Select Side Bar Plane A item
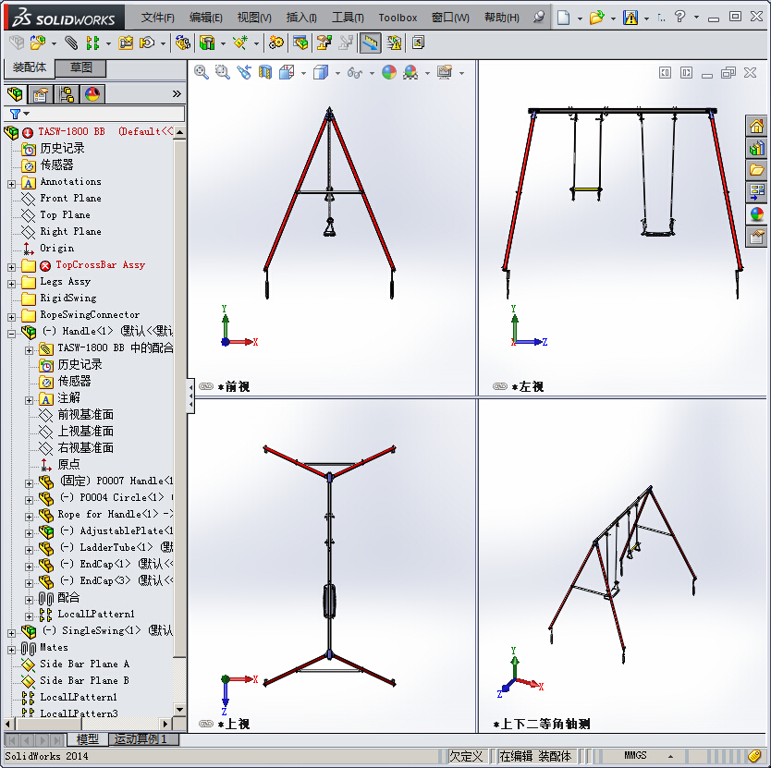Image resolution: width=771 pixels, height=768 pixels. (x=84, y=664)
